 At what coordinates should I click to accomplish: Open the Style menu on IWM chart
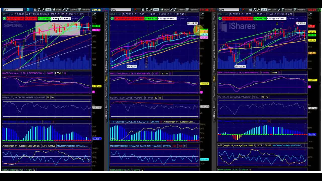[x=272, y=10]
